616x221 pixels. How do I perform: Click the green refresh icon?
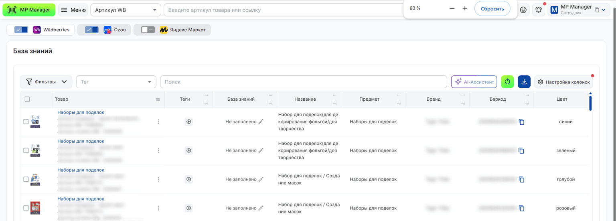(508, 82)
